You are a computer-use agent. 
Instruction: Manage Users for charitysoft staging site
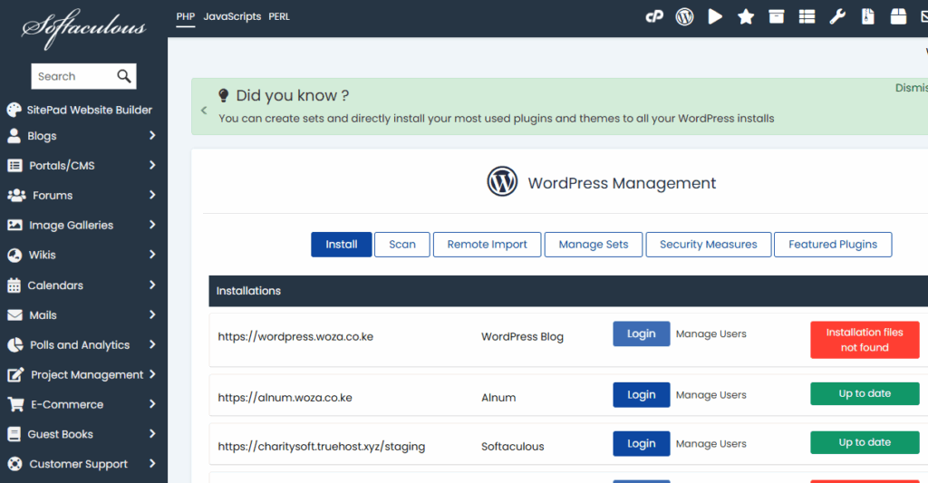point(710,444)
